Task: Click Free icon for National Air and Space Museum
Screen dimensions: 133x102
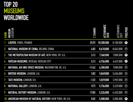Action: 126,67
